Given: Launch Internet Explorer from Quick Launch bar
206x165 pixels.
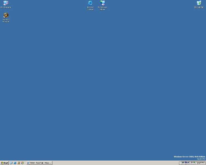Looking at the screenshot, I should [x=15, y=163].
